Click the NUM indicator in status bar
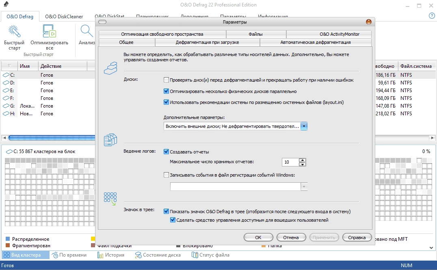437x270 pixels. pyautogui.click(x=407, y=265)
